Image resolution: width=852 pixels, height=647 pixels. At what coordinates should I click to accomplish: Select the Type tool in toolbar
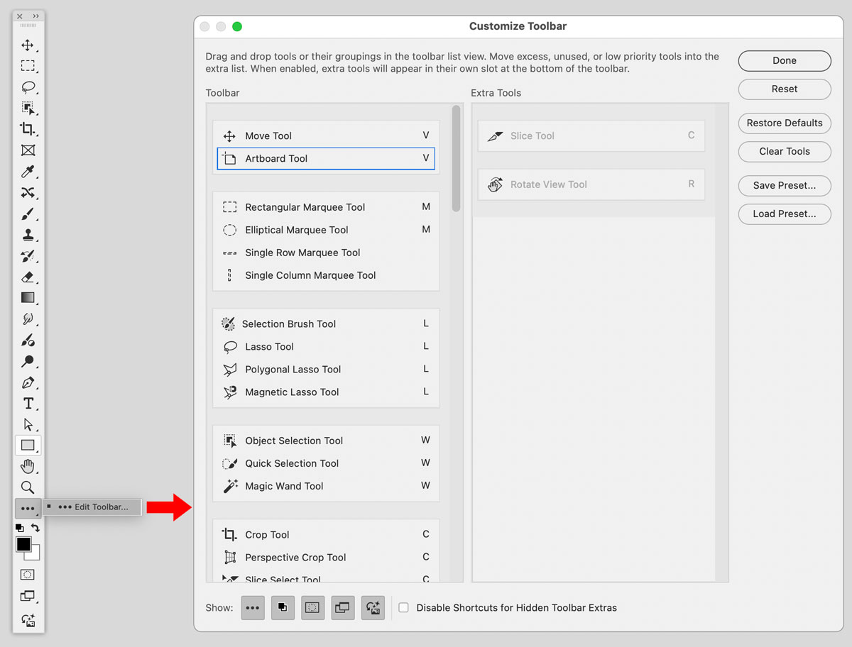click(x=28, y=404)
